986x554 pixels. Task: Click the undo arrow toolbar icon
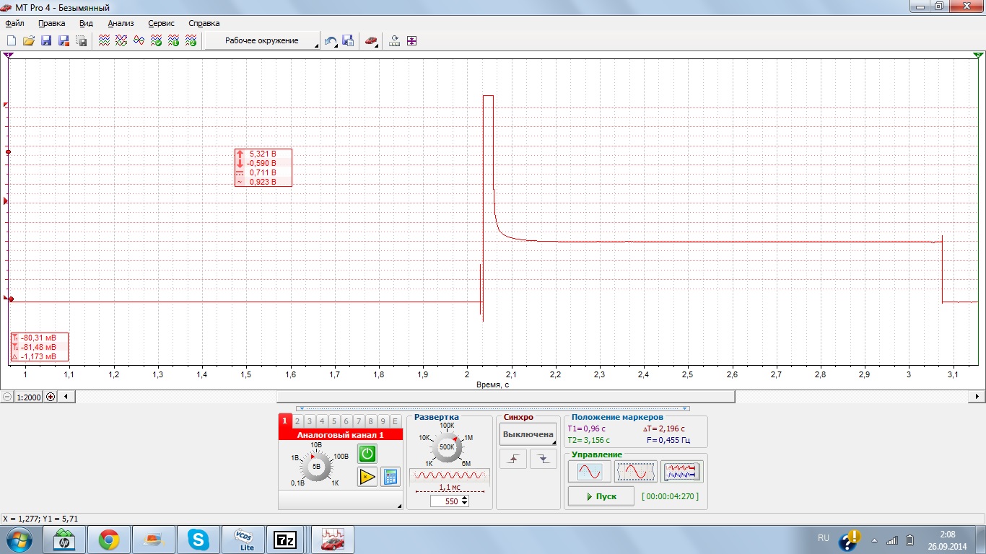pos(331,41)
